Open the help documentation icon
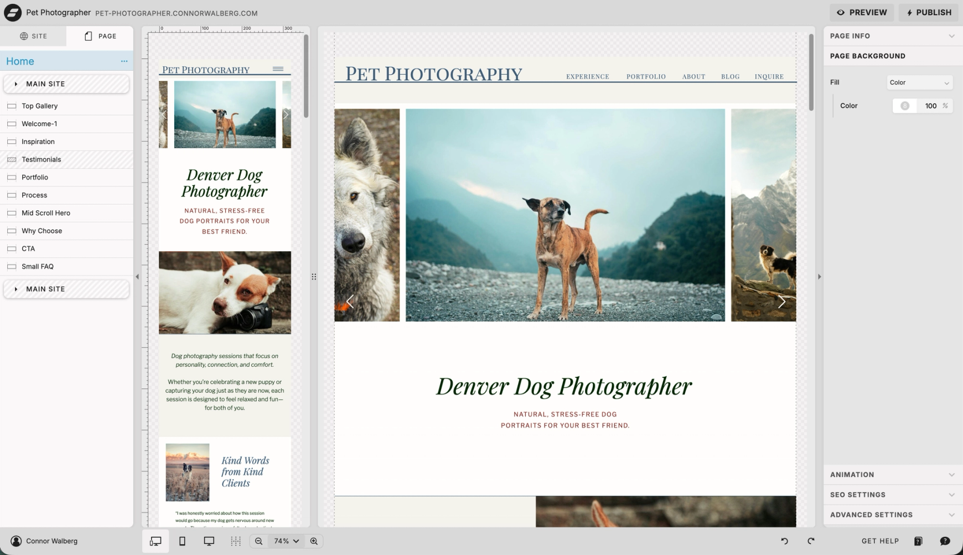The height and width of the screenshot is (555, 963). click(x=918, y=541)
